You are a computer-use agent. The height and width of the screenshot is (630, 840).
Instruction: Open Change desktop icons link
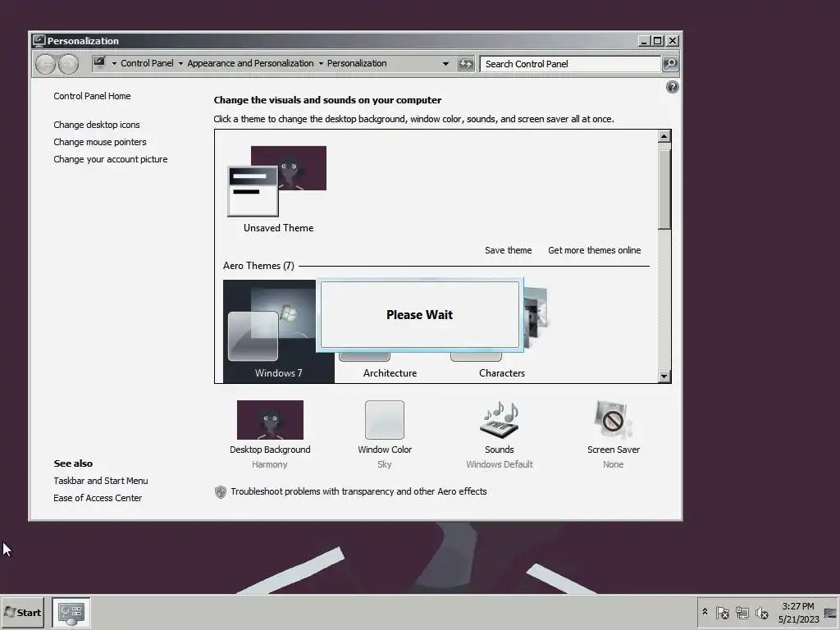(97, 125)
